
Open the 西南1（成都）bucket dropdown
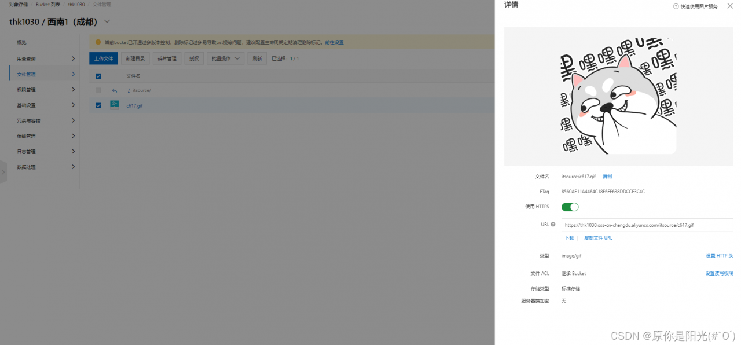pos(106,21)
